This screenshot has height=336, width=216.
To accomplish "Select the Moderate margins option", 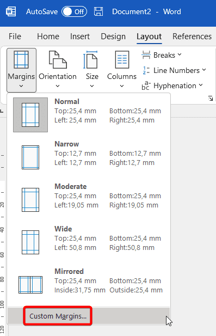I will point(89,200).
